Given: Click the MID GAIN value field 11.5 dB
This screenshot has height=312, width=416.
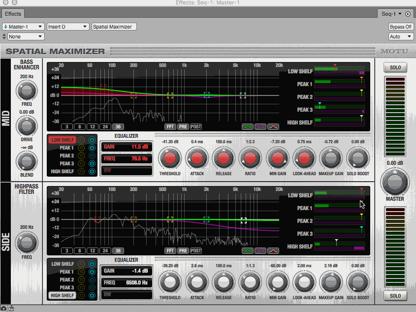Looking at the screenshot, I should (127, 147).
